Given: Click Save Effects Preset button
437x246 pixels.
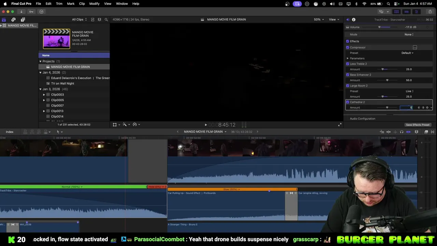Looking at the screenshot, I should click(418, 125).
